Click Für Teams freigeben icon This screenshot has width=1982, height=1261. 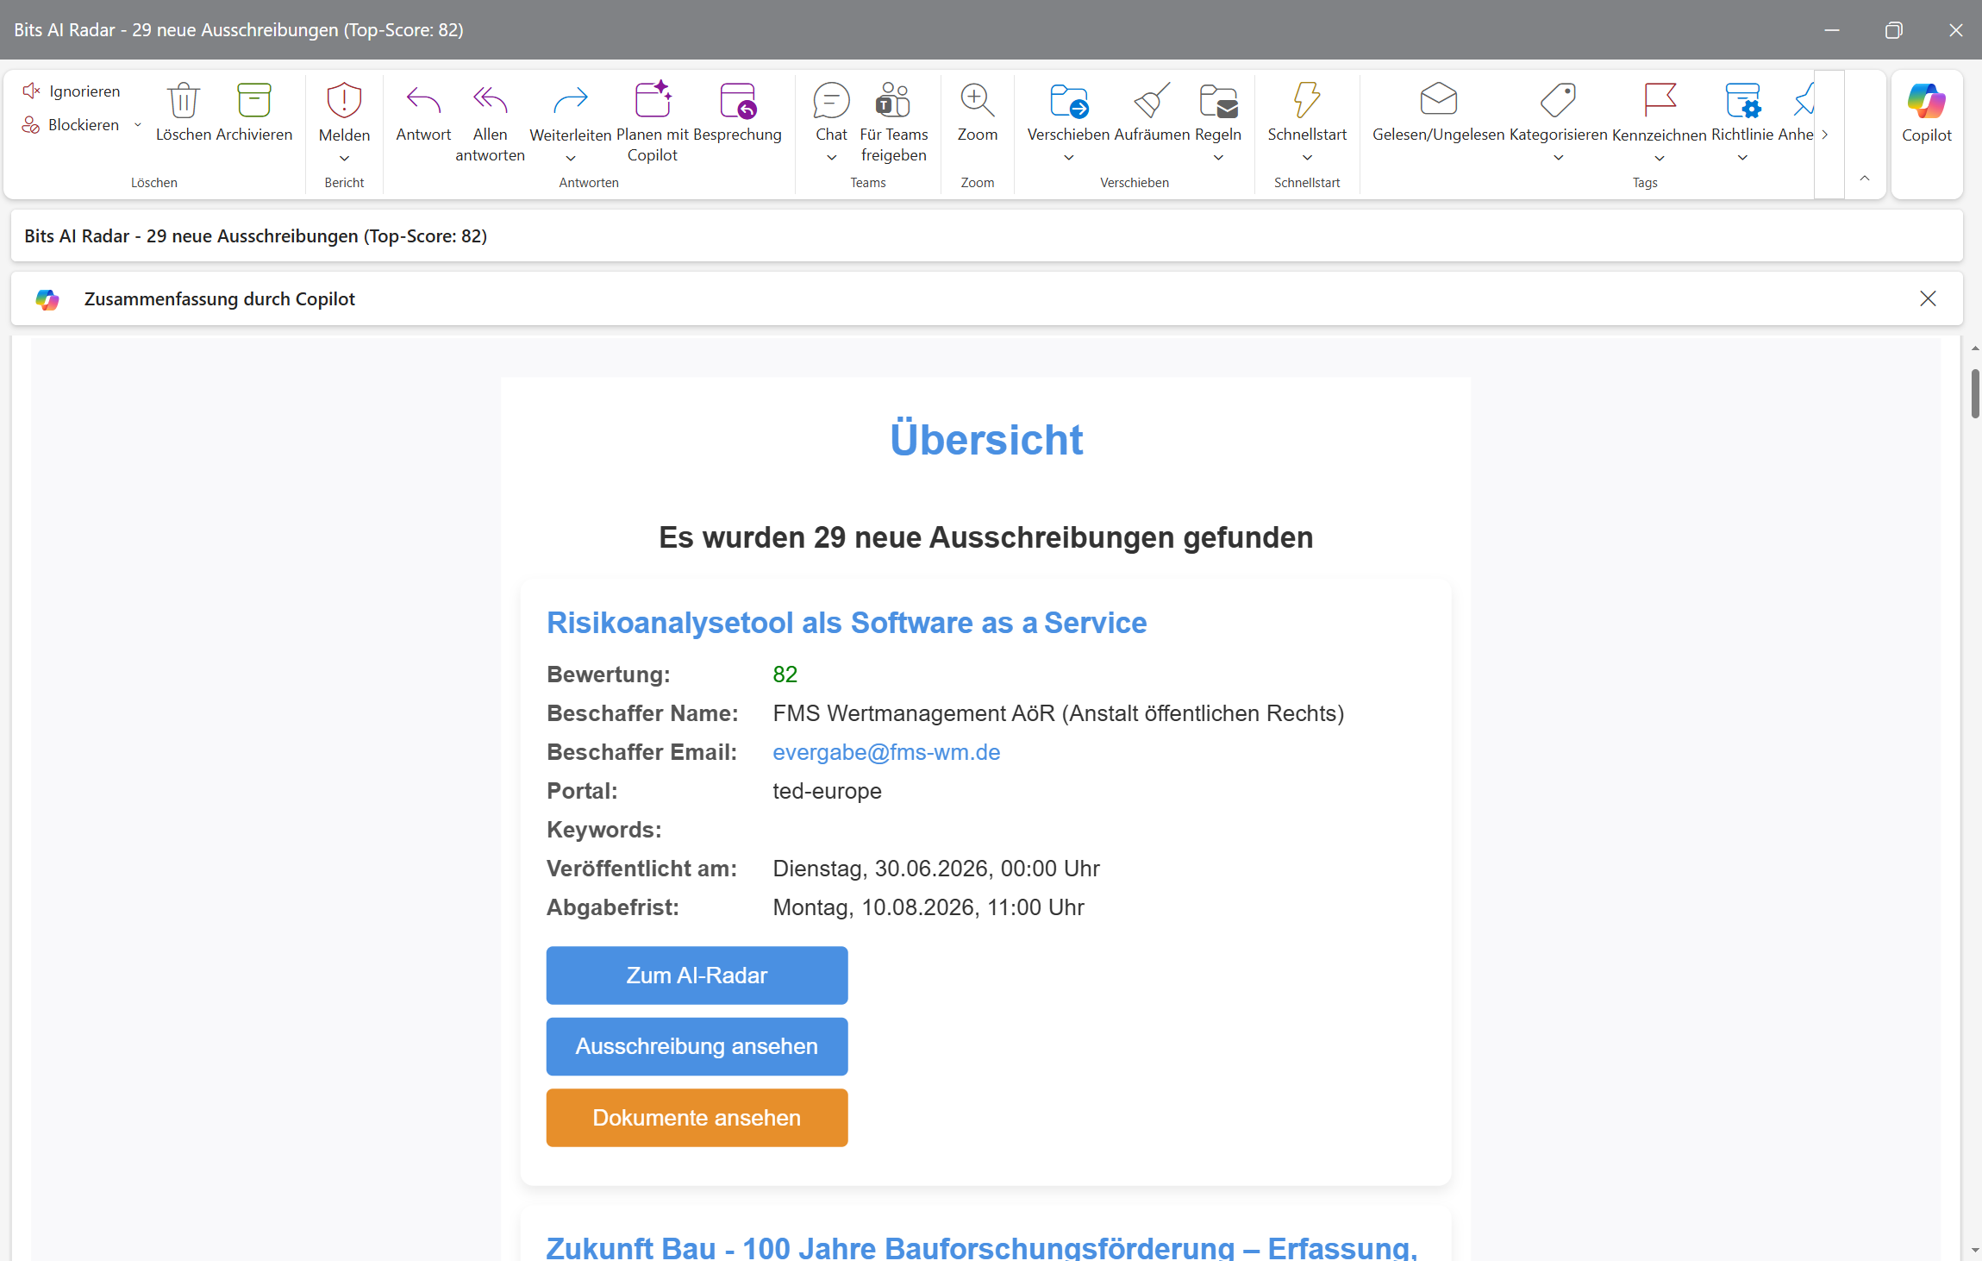tap(893, 101)
